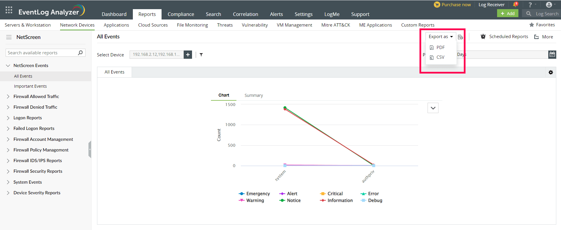Open the apps grid launcher icon

click(x=9, y=10)
